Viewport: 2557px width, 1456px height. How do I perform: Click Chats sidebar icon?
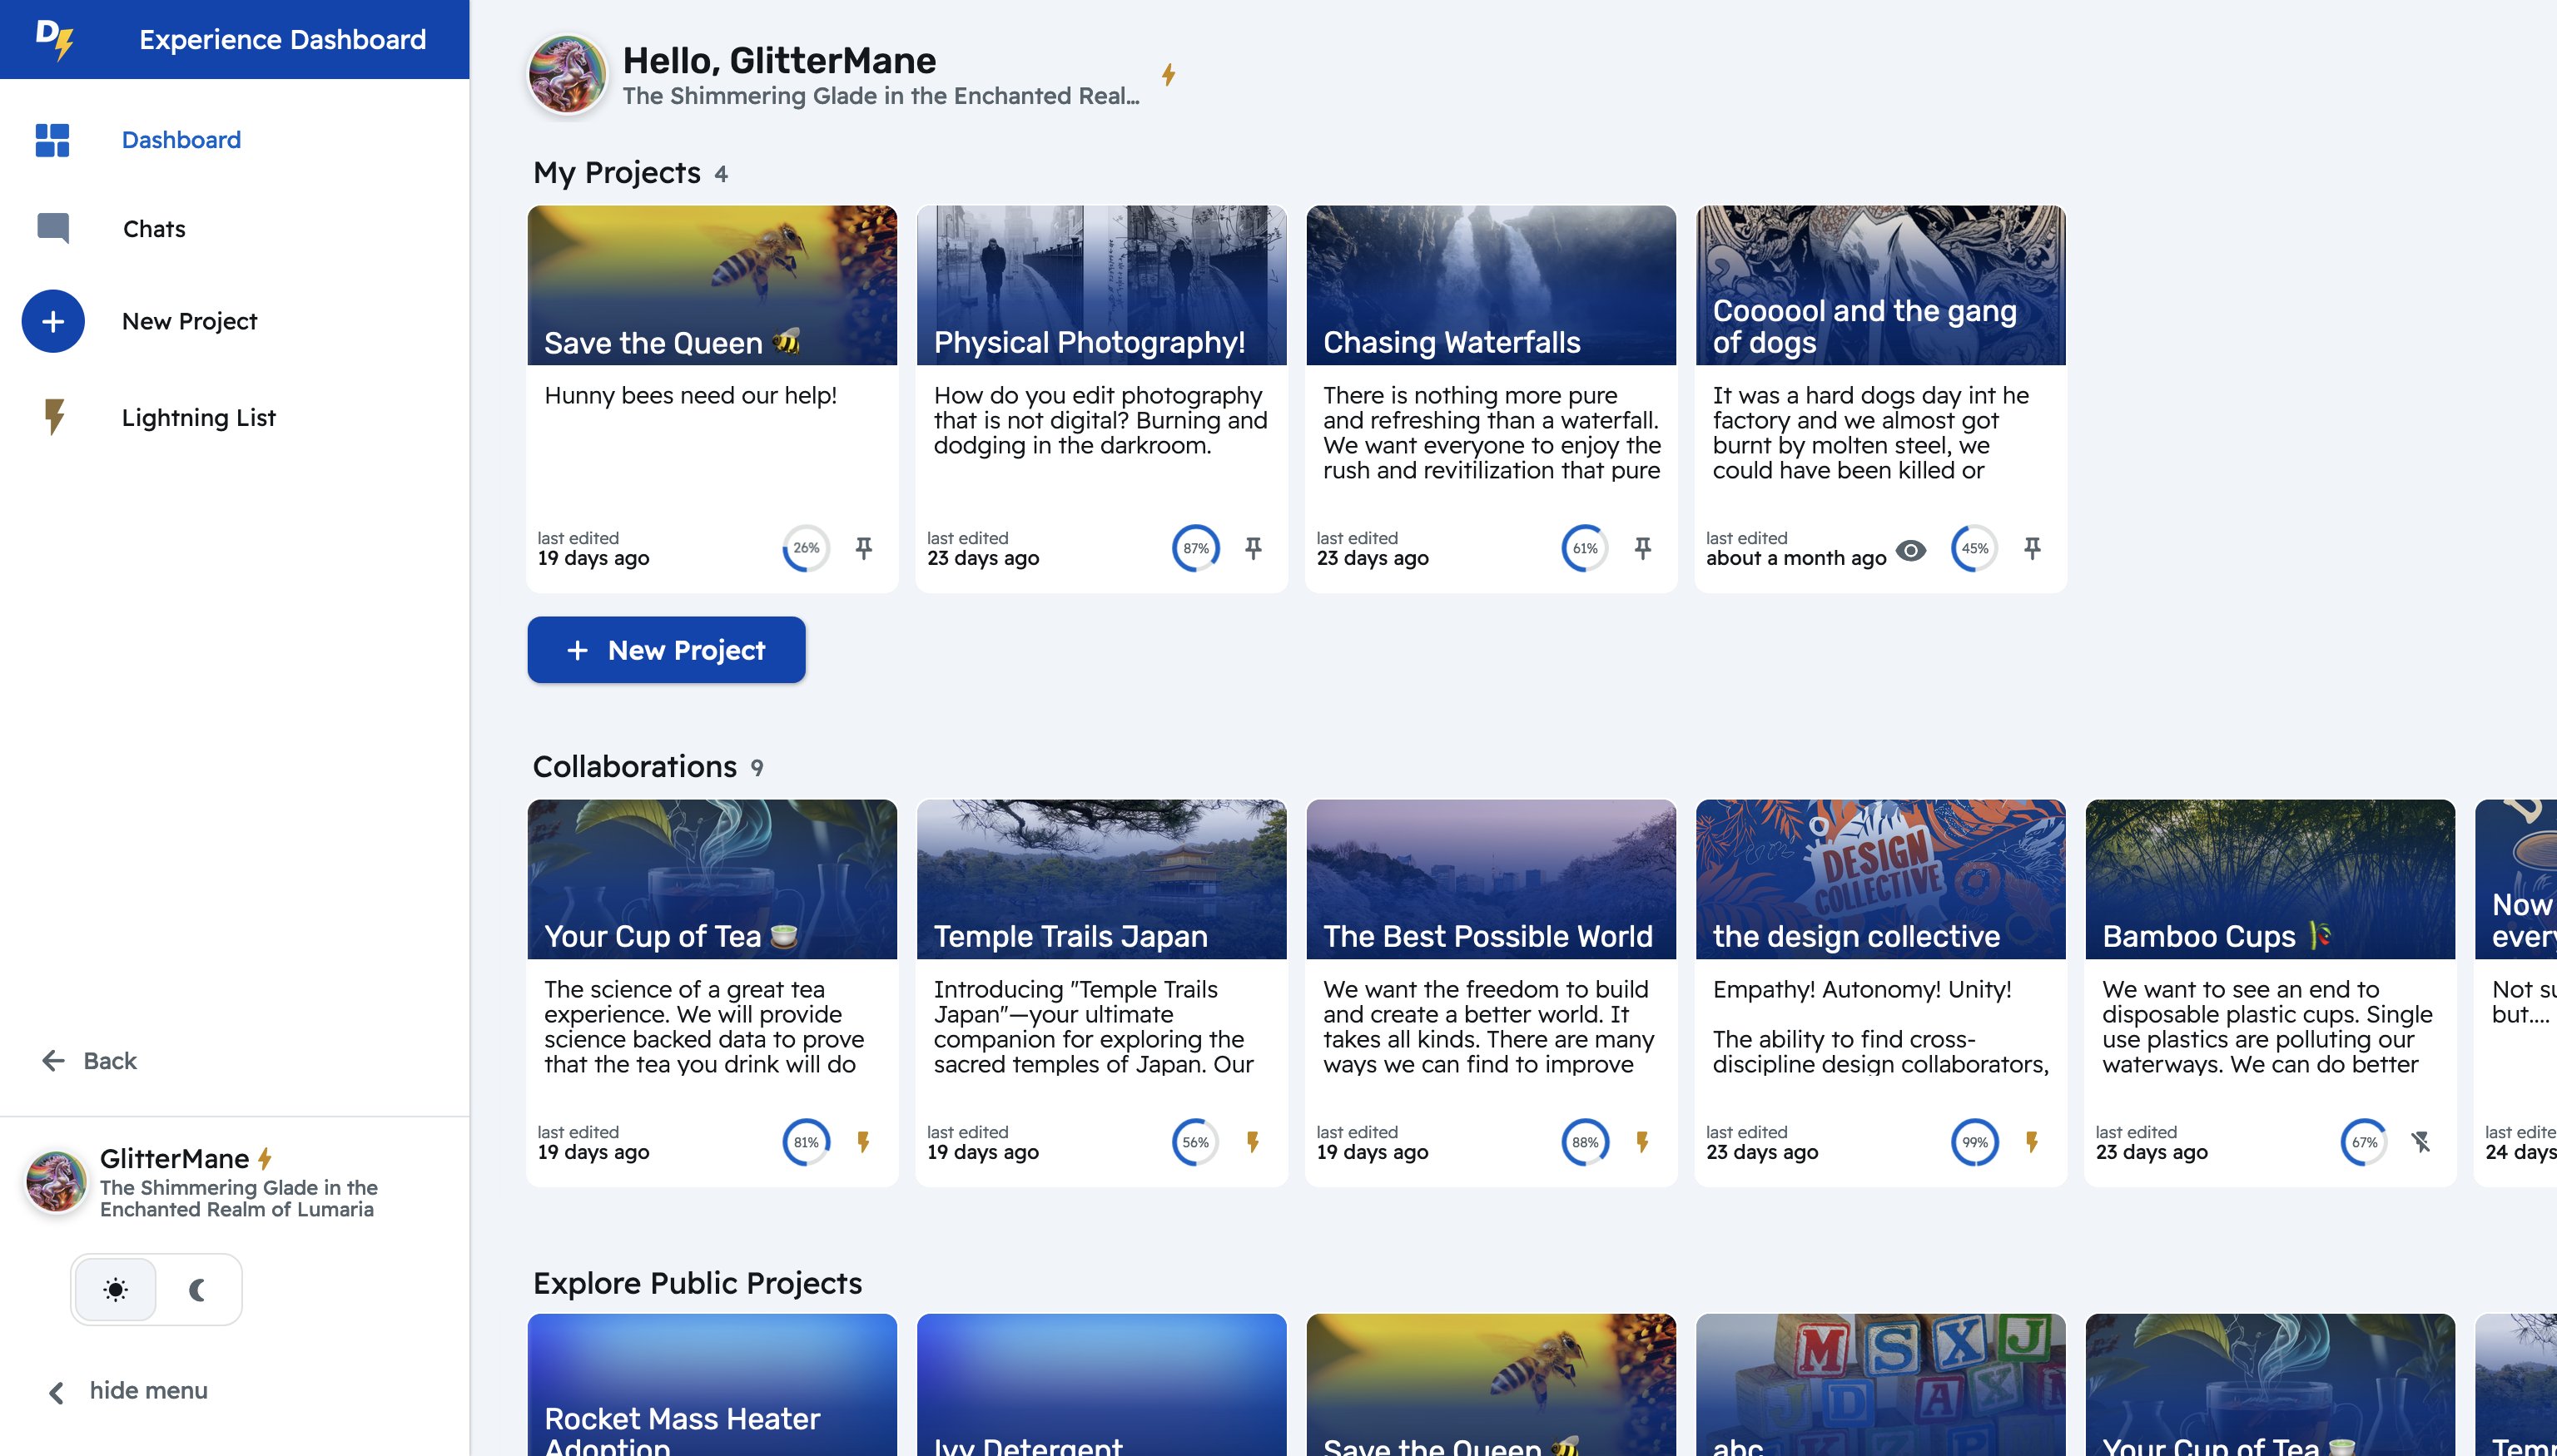(52, 228)
